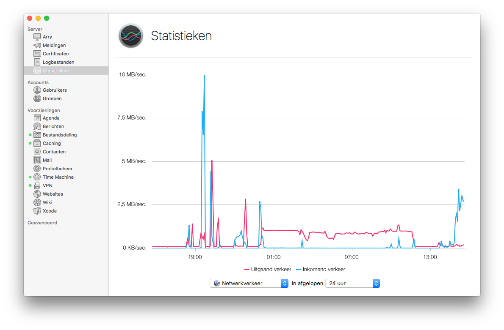Select the Bestandsdeling service
Image resolution: width=504 pixels, height=330 pixels.
[x=59, y=135]
